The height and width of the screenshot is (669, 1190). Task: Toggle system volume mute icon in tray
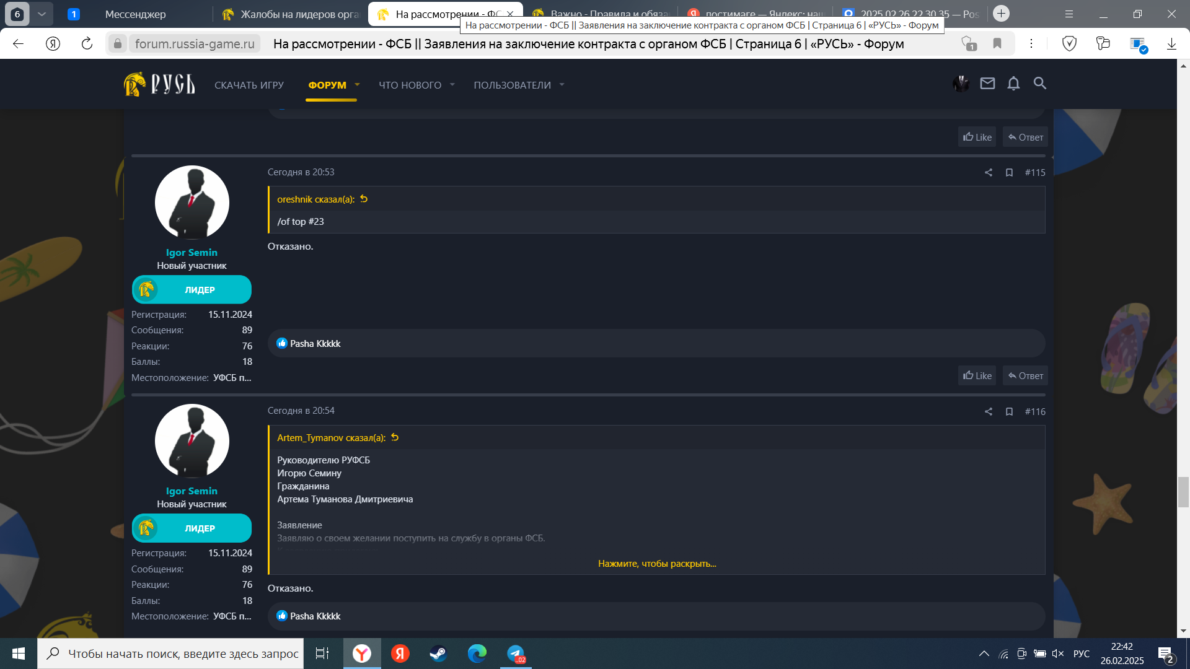1058,654
